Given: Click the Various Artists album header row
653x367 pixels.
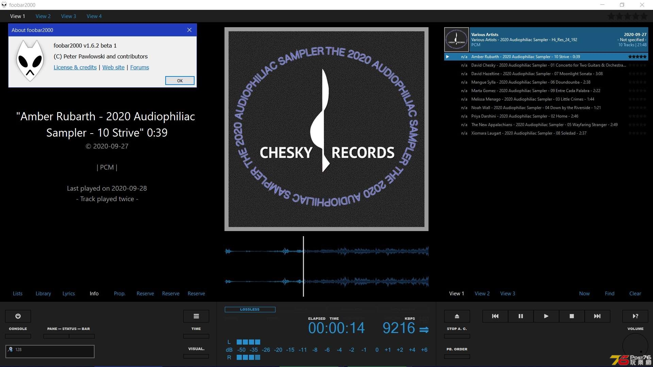Looking at the screenshot, I should 546,39.
